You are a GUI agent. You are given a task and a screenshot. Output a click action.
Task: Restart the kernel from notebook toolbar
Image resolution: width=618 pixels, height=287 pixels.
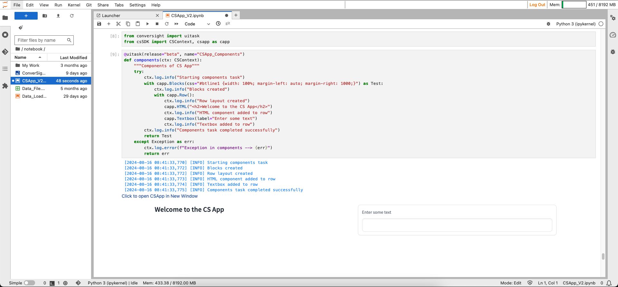167,24
